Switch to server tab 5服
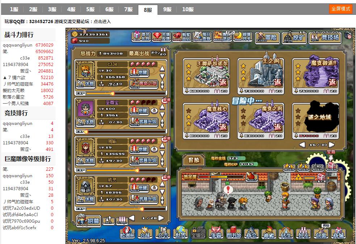 tap(91, 9)
